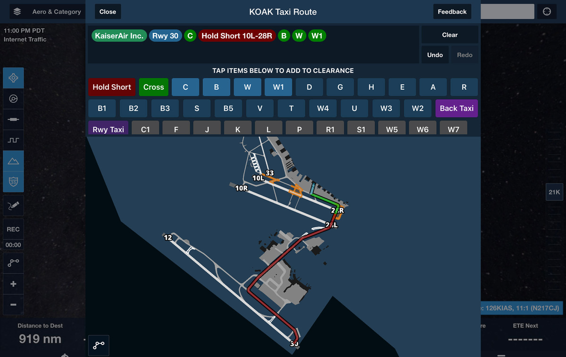Viewport: 566px width, 357px height.
Task: Zoom in using the plus icon
Action: click(13, 284)
